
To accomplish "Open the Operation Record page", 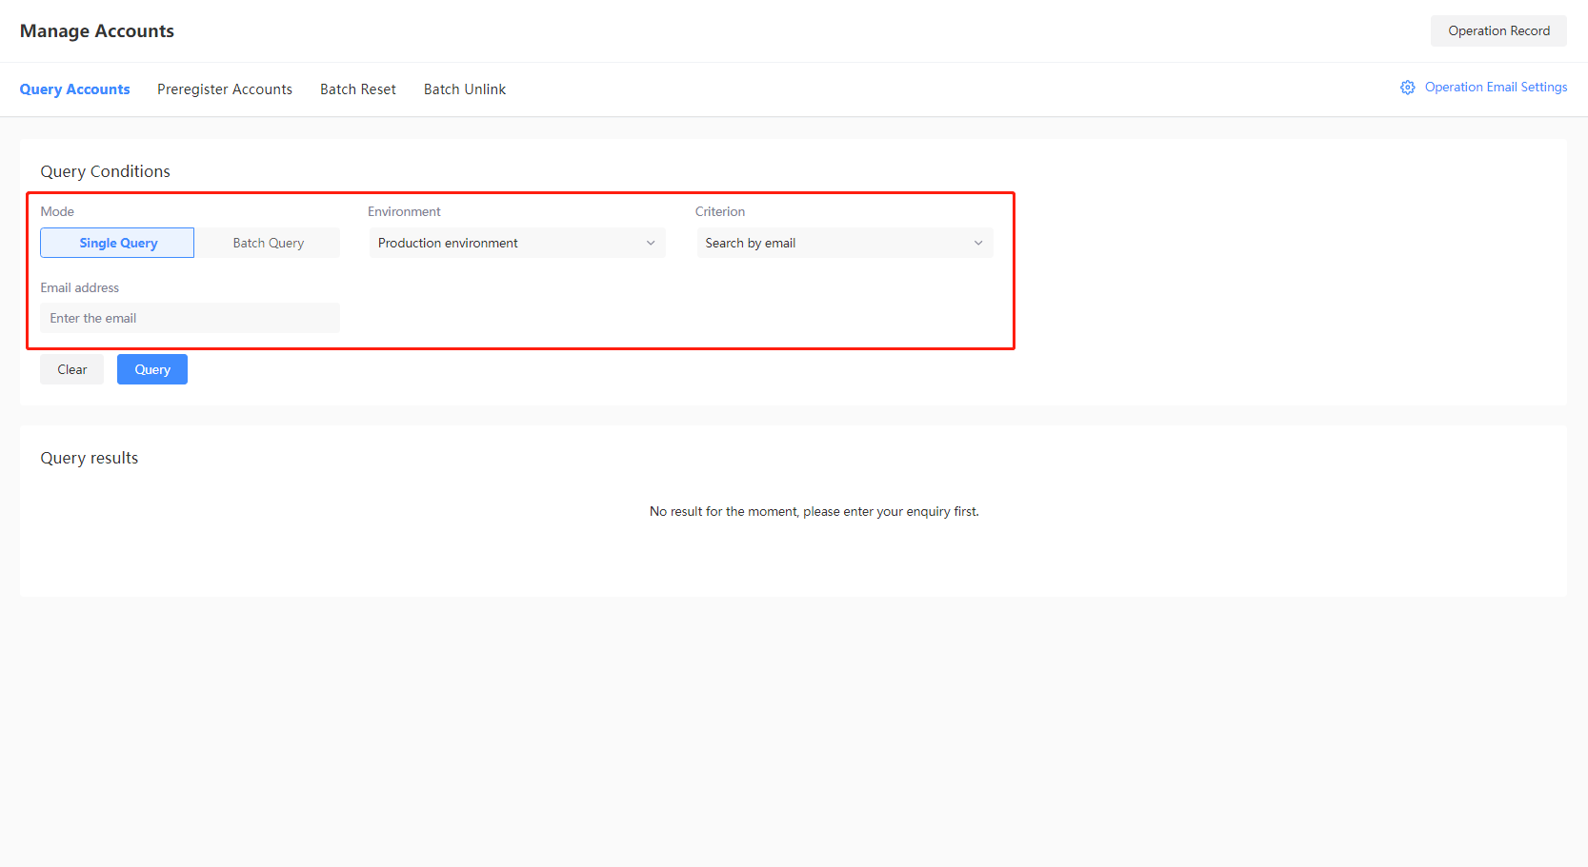I will pos(1498,30).
